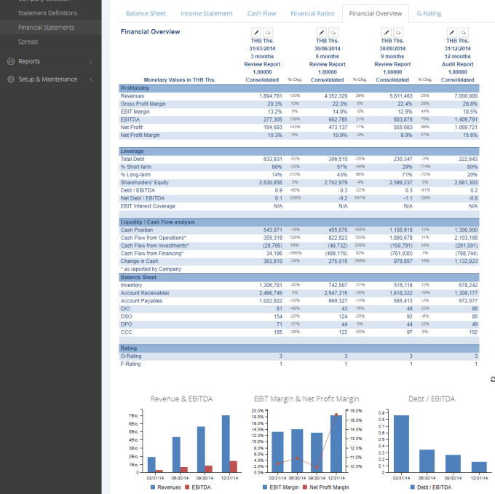Image resolution: width=495 pixels, height=494 pixels.
Task: Click the edit pencil for the 30/09/2014 statement
Action: click(386, 33)
